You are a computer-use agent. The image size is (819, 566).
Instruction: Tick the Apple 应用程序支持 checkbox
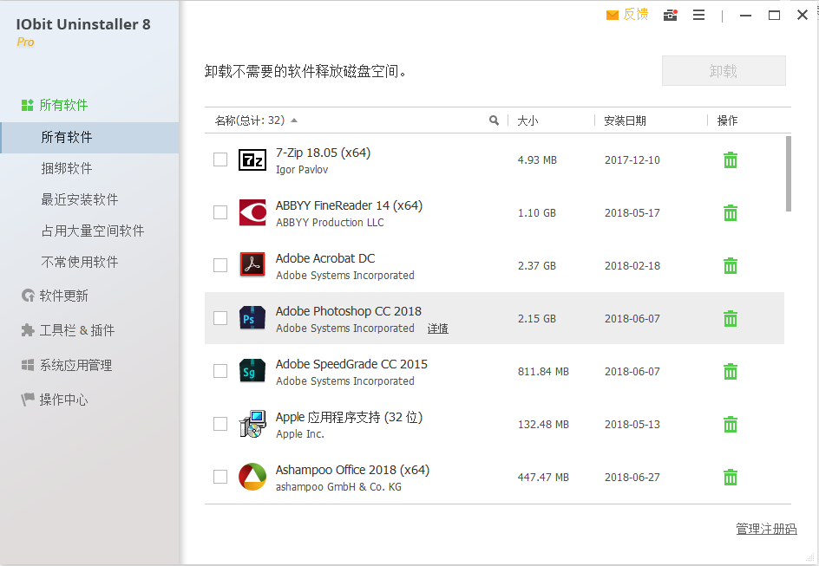click(220, 424)
